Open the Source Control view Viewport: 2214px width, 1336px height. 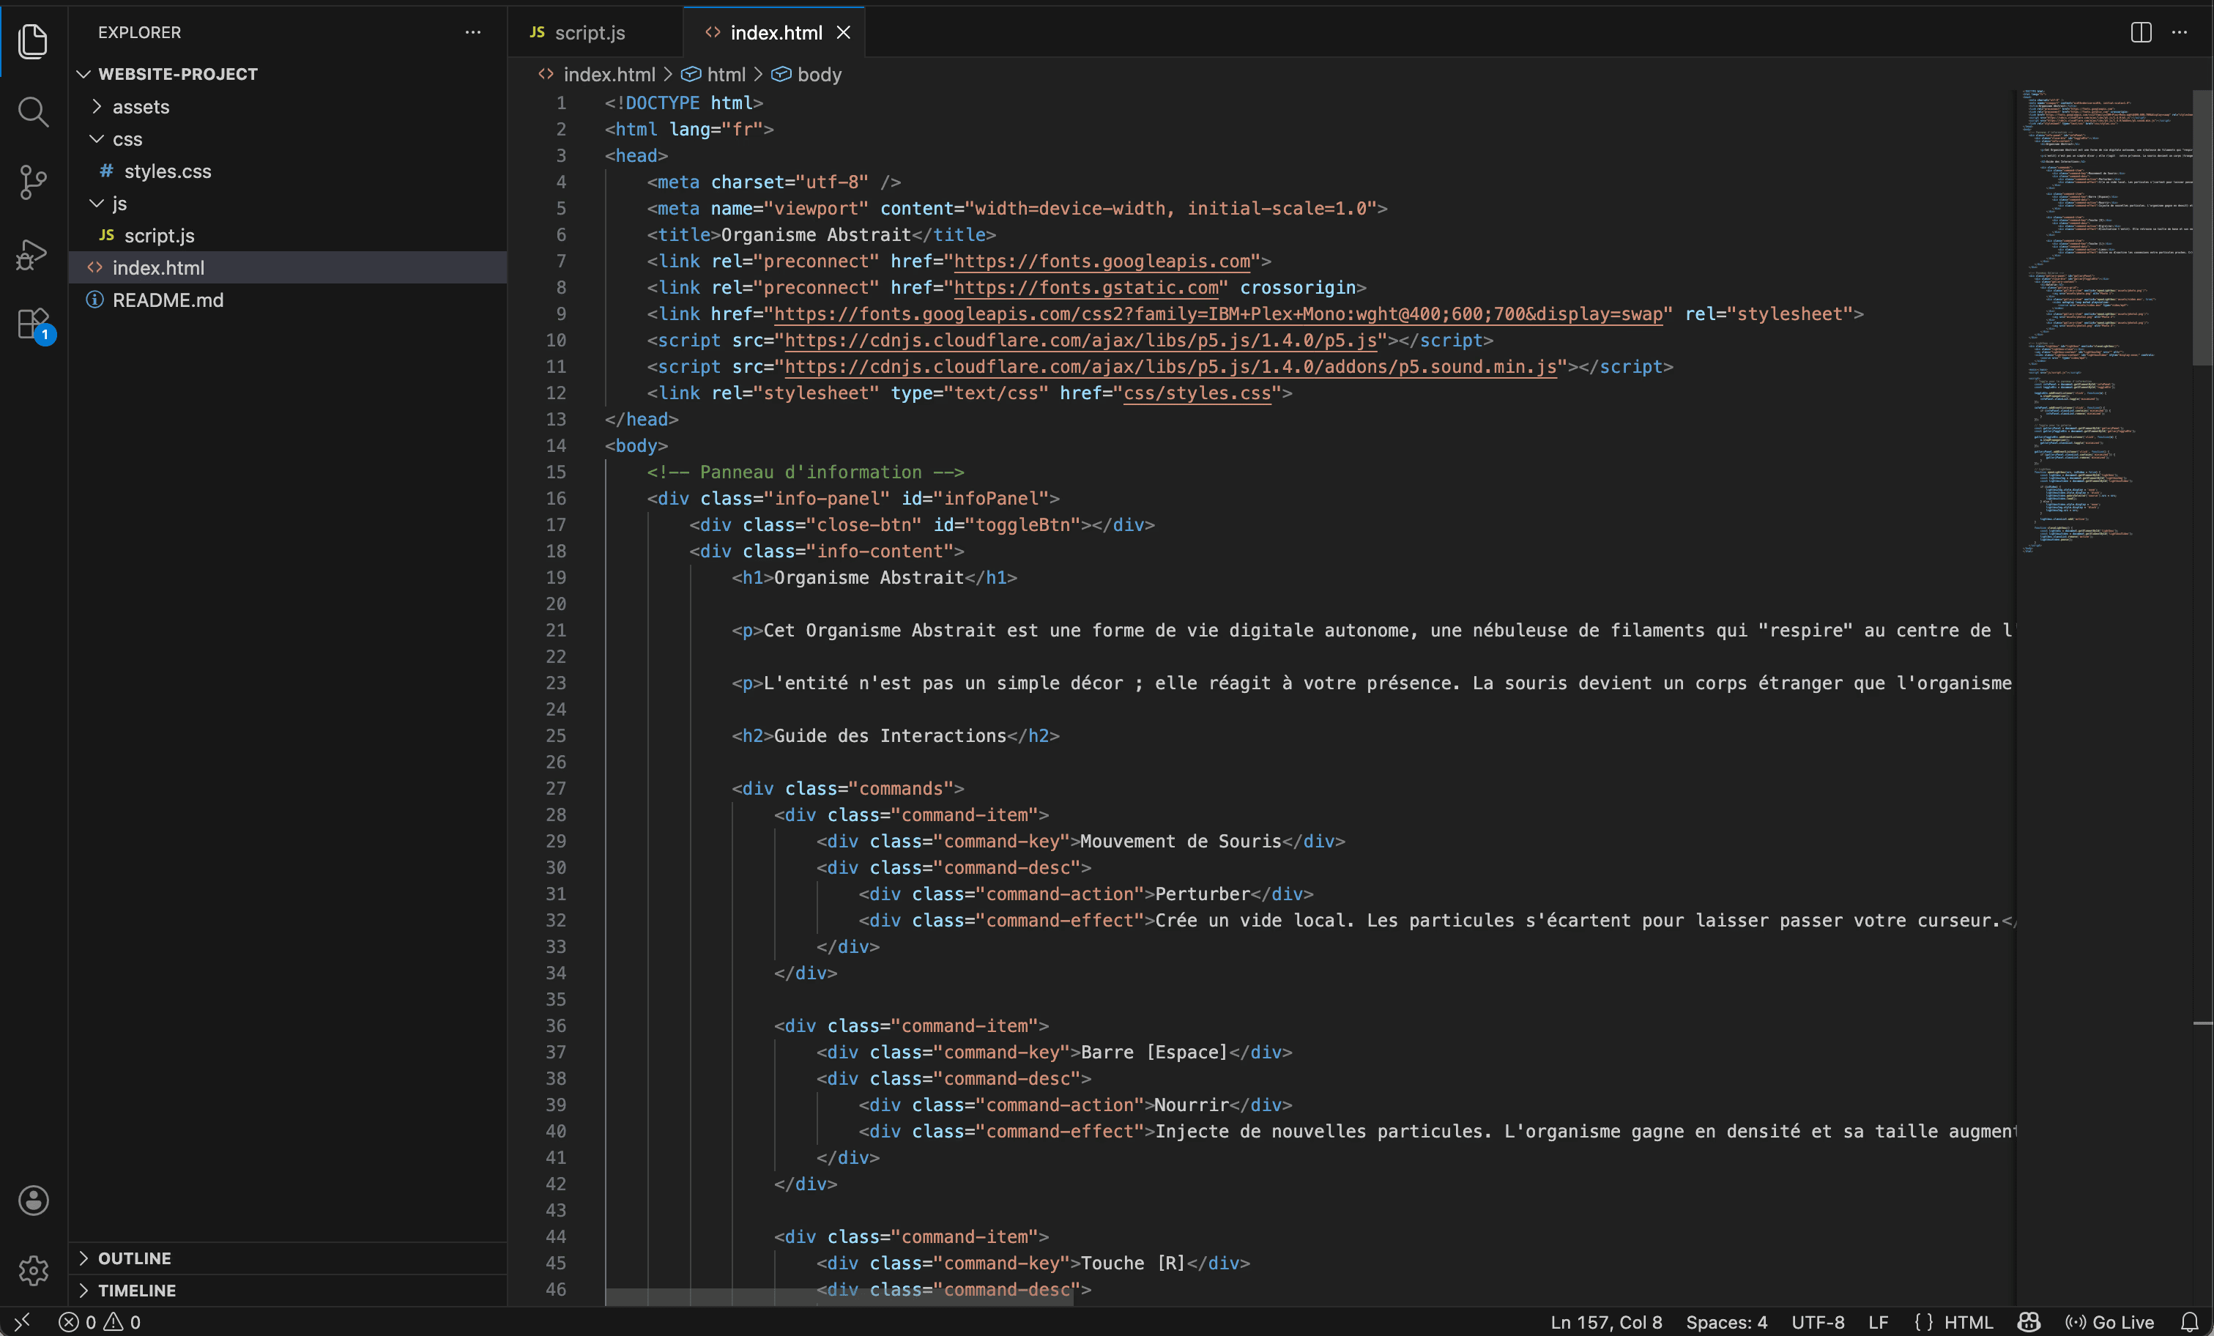[x=33, y=182]
